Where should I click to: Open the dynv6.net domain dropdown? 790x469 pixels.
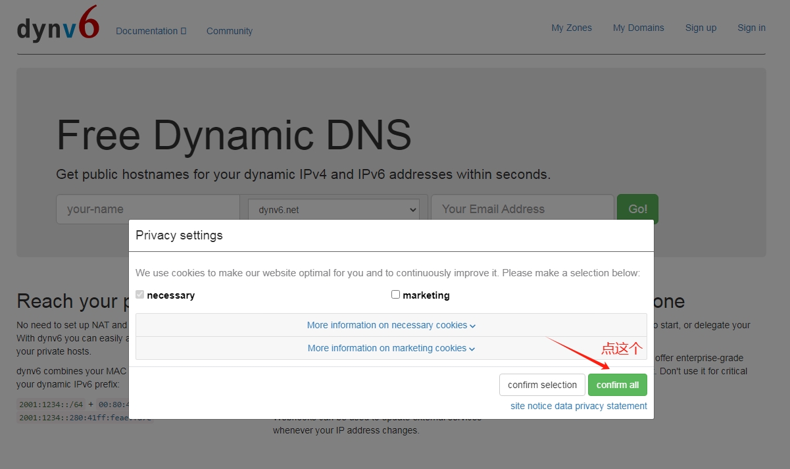tap(333, 210)
